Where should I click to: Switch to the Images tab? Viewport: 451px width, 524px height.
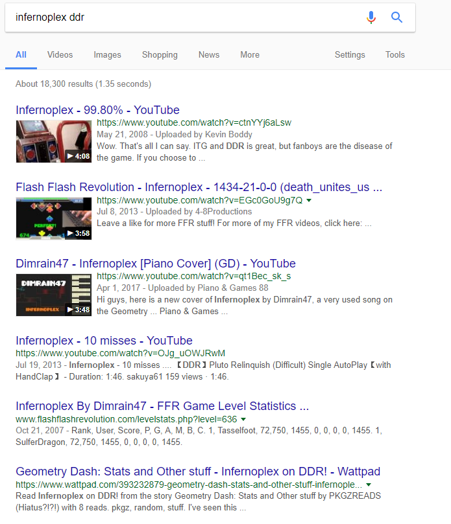(x=108, y=55)
